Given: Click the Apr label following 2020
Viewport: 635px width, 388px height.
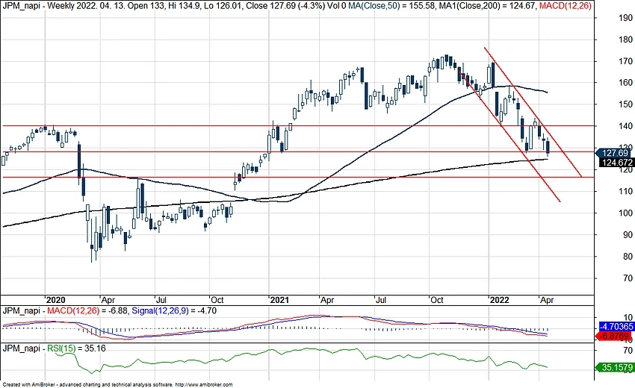Looking at the screenshot, I should pyautogui.click(x=108, y=300).
